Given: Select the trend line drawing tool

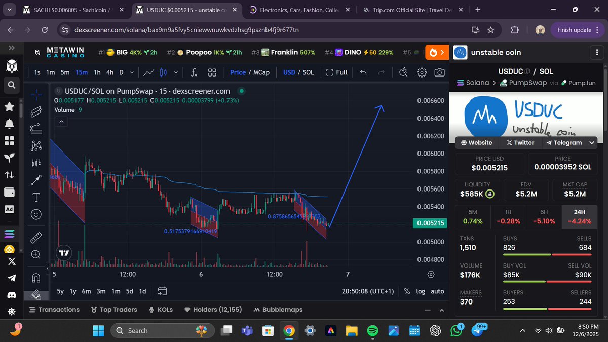Looking at the screenshot, I should pyautogui.click(x=36, y=111).
